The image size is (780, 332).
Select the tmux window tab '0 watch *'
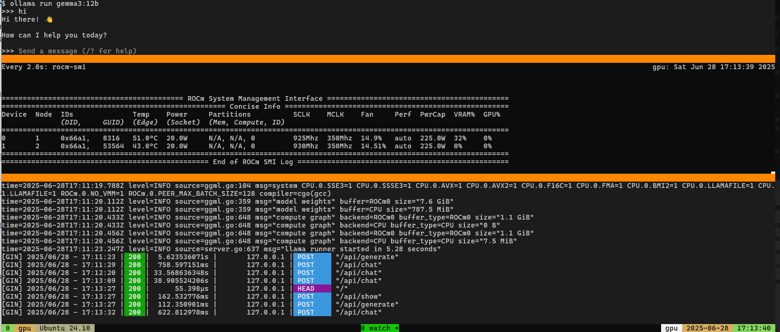[x=380, y=328]
